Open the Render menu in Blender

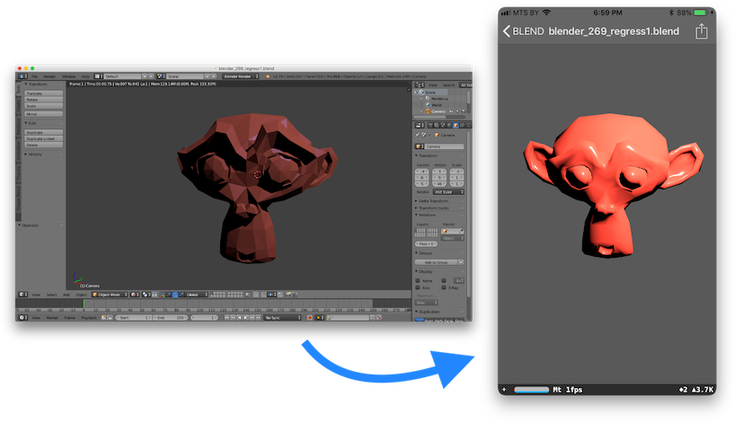pos(49,76)
